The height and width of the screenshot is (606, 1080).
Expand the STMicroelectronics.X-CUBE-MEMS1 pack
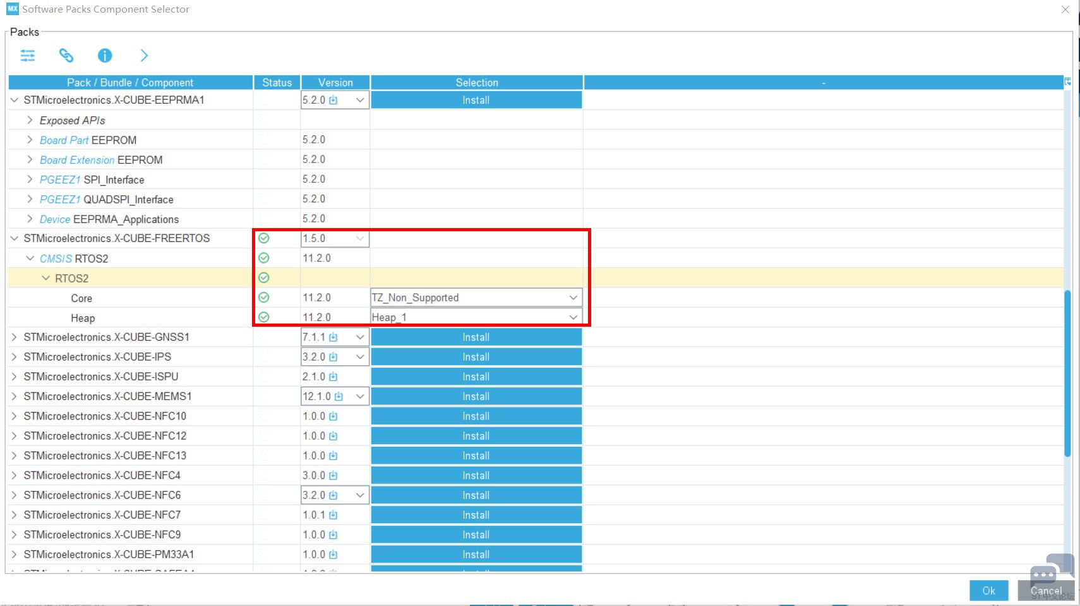point(14,396)
